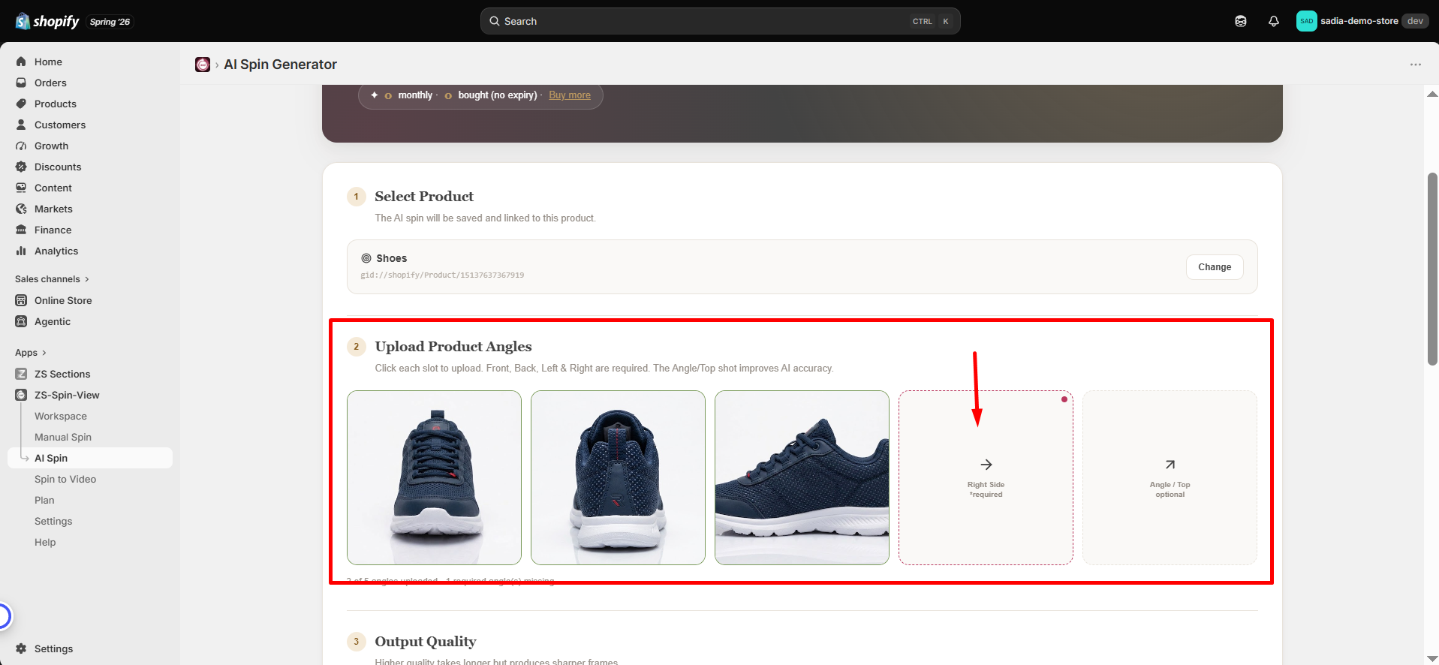Screen dimensions: 1439x665
Task: Open the three-dot more actions menu
Action: point(1416,65)
